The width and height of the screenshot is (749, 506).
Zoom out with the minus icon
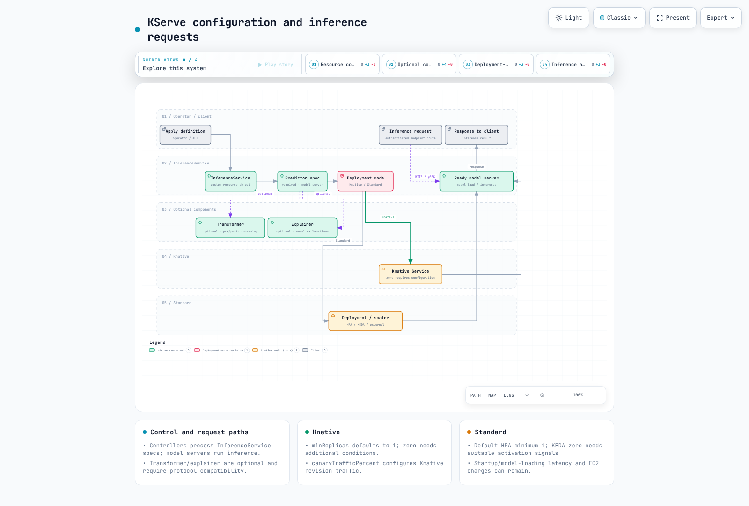click(x=559, y=395)
